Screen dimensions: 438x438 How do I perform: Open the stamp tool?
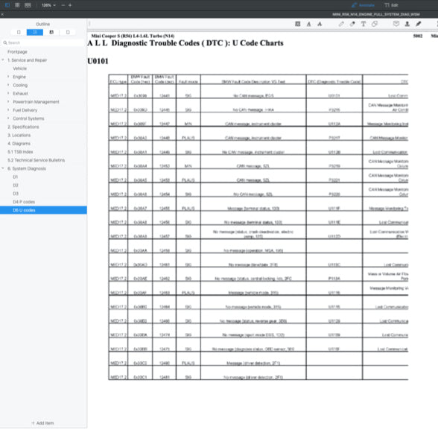tap(407, 24)
